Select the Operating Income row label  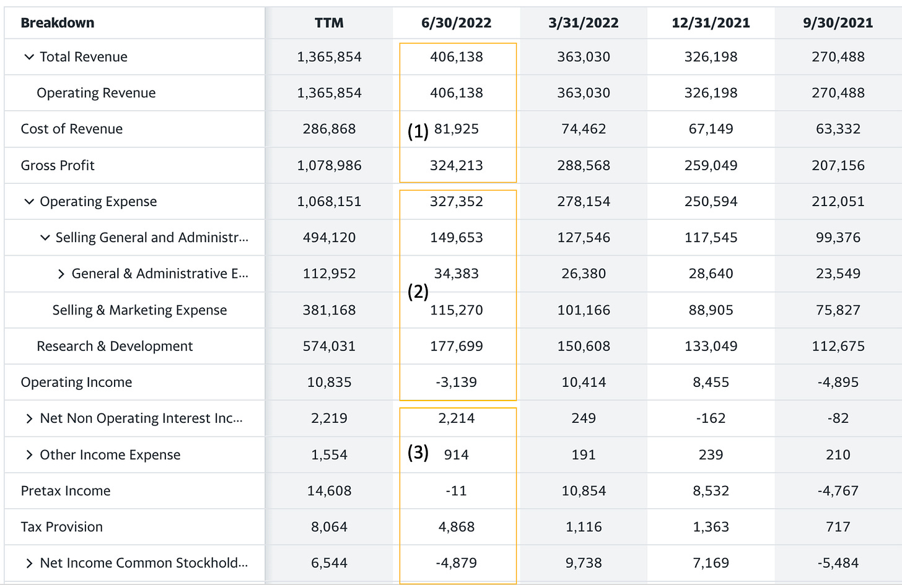[76, 383]
